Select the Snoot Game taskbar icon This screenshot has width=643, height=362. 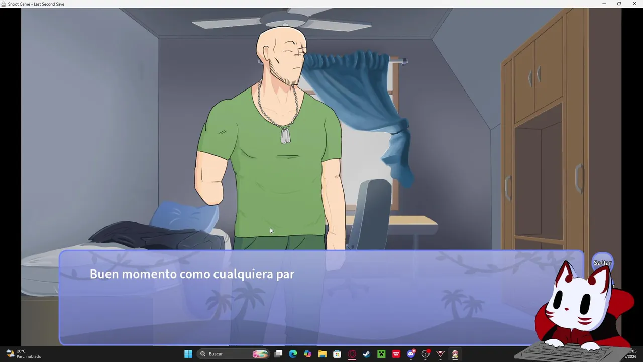[x=455, y=354]
